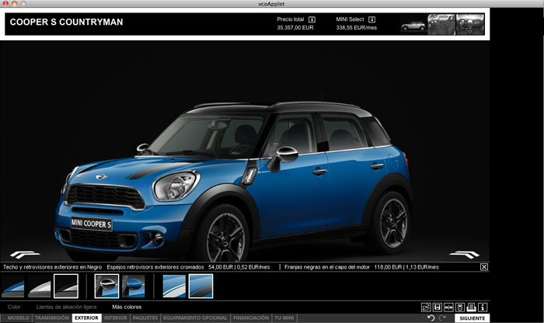Image resolution: width=544 pixels, height=323 pixels.
Task: Rotate car view with the right arrow
Action: click(x=464, y=255)
